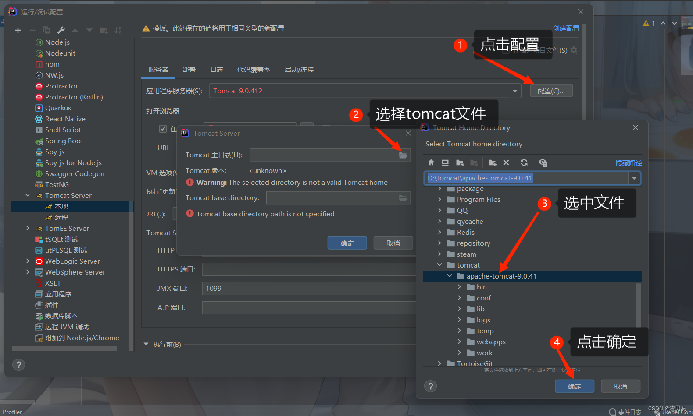Switch to the 部署 tab

pyautogui.click(x=189, y=69)
